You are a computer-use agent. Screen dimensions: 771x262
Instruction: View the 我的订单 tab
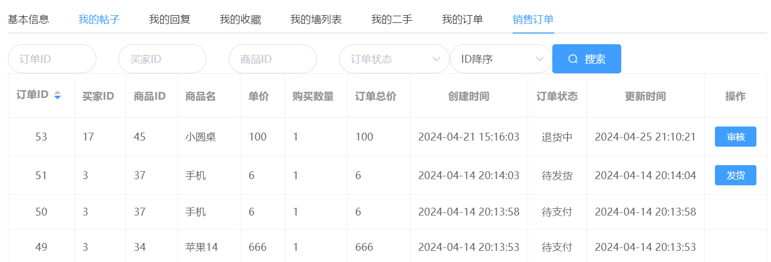[x=463, y=20]
